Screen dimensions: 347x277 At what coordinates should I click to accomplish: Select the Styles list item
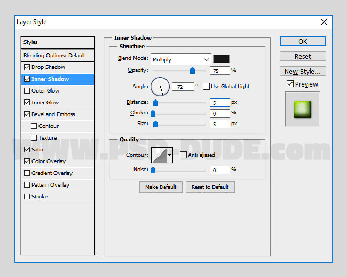pos(58,42)
